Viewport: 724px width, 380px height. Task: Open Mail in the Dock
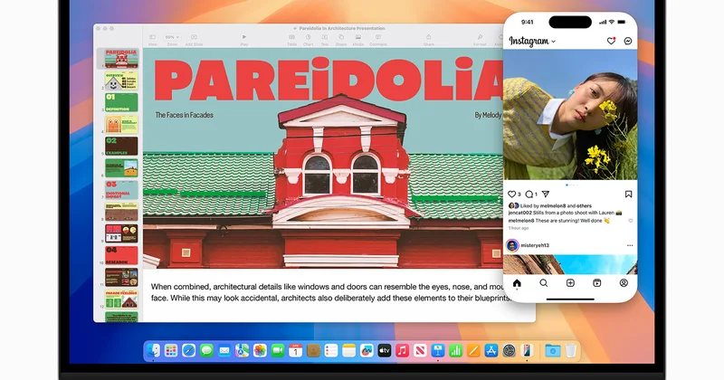[x=224, y=351]
